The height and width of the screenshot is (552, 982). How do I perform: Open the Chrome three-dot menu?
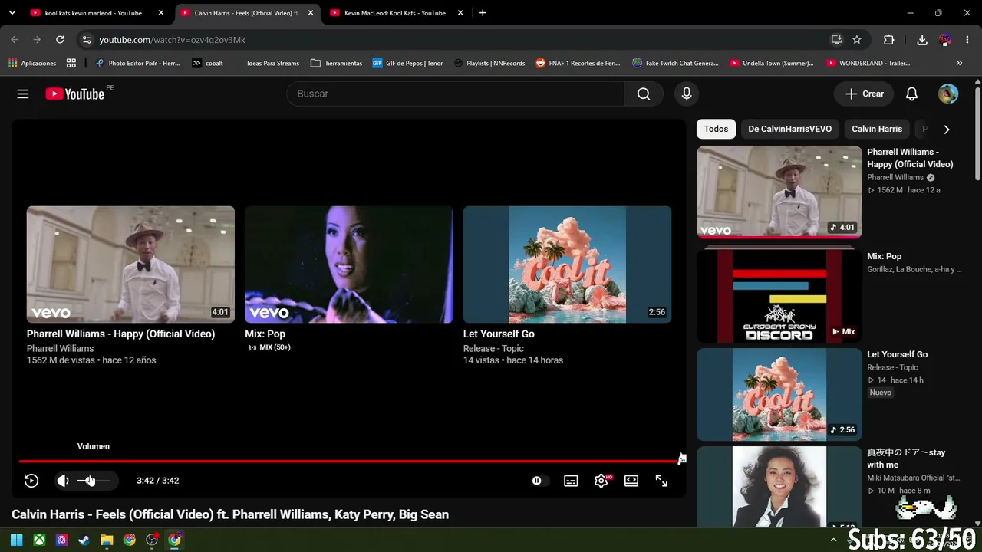pyautogui.click(x=967, y=40)
